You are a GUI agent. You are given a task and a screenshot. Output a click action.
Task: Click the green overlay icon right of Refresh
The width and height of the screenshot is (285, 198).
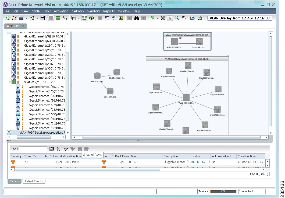pyautogui.click(x=199, y=18)
